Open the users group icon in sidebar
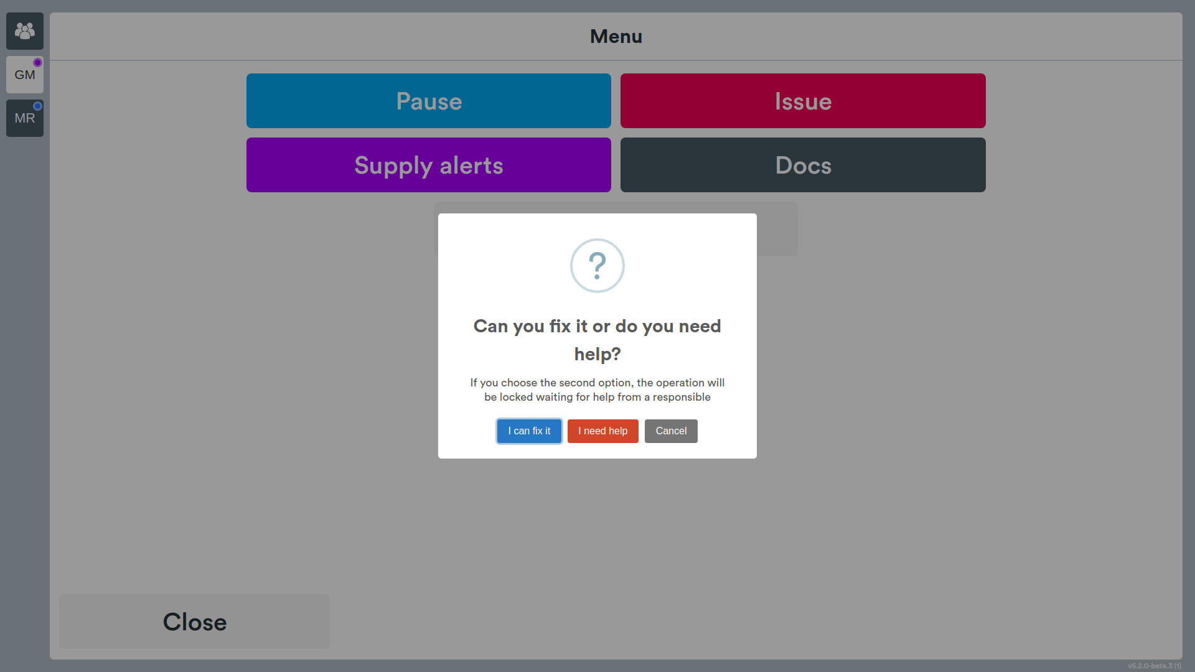This screenshot has width=1195, height=672. tap(25, 31)
